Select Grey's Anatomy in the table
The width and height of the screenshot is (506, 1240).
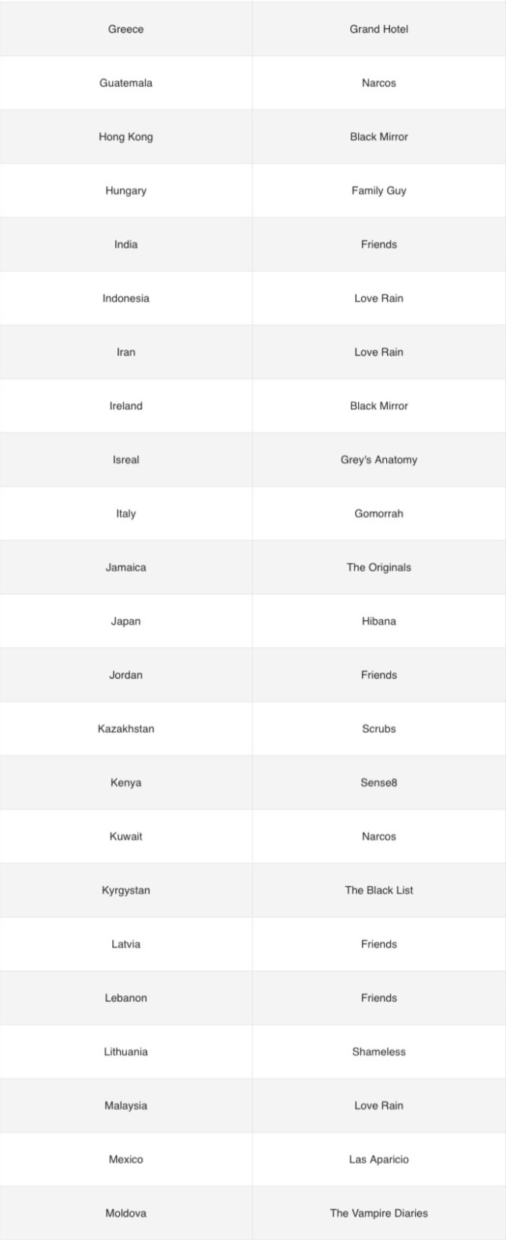click(x=378, y=460)
